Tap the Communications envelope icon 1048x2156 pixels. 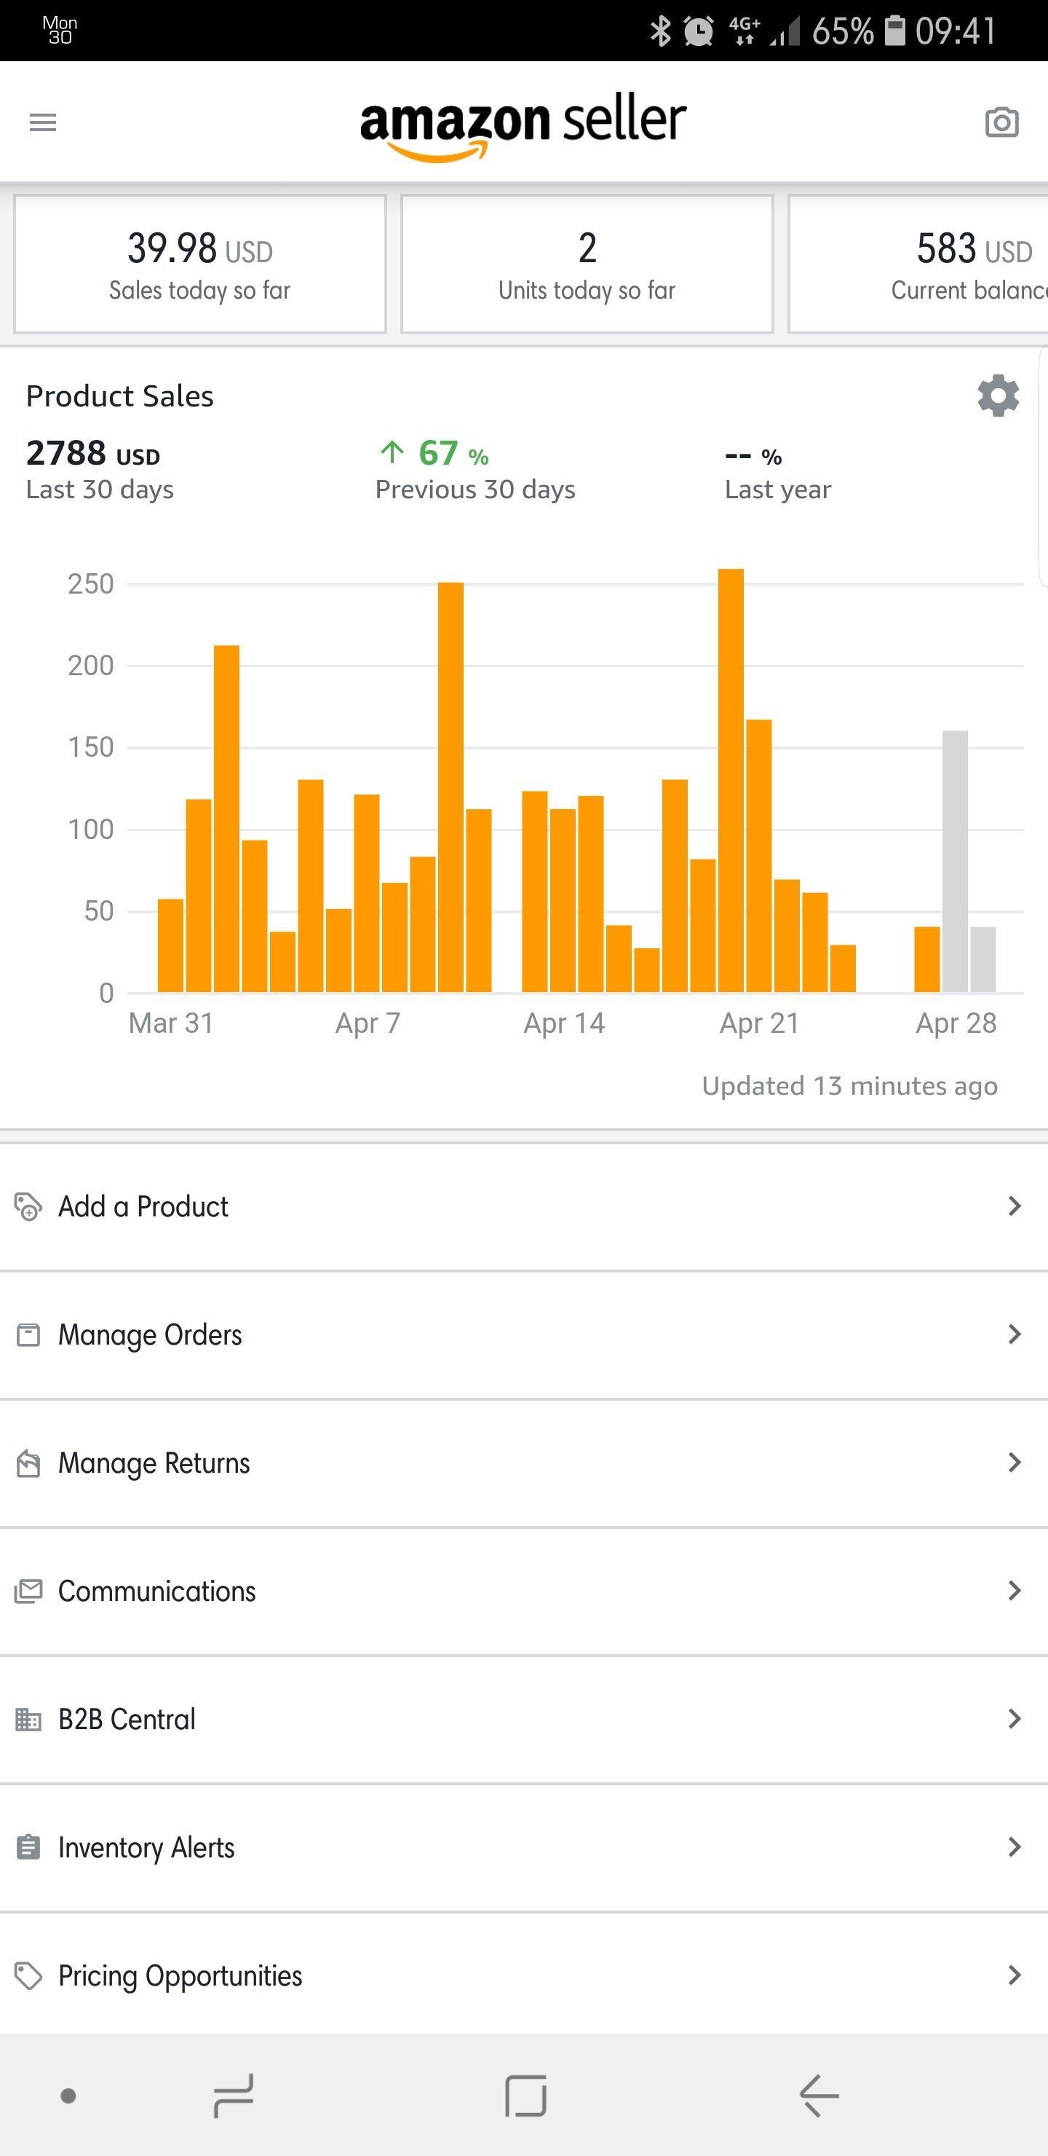pos(28,1591)
